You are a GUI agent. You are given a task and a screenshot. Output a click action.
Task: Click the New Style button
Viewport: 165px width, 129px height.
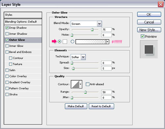149,30
